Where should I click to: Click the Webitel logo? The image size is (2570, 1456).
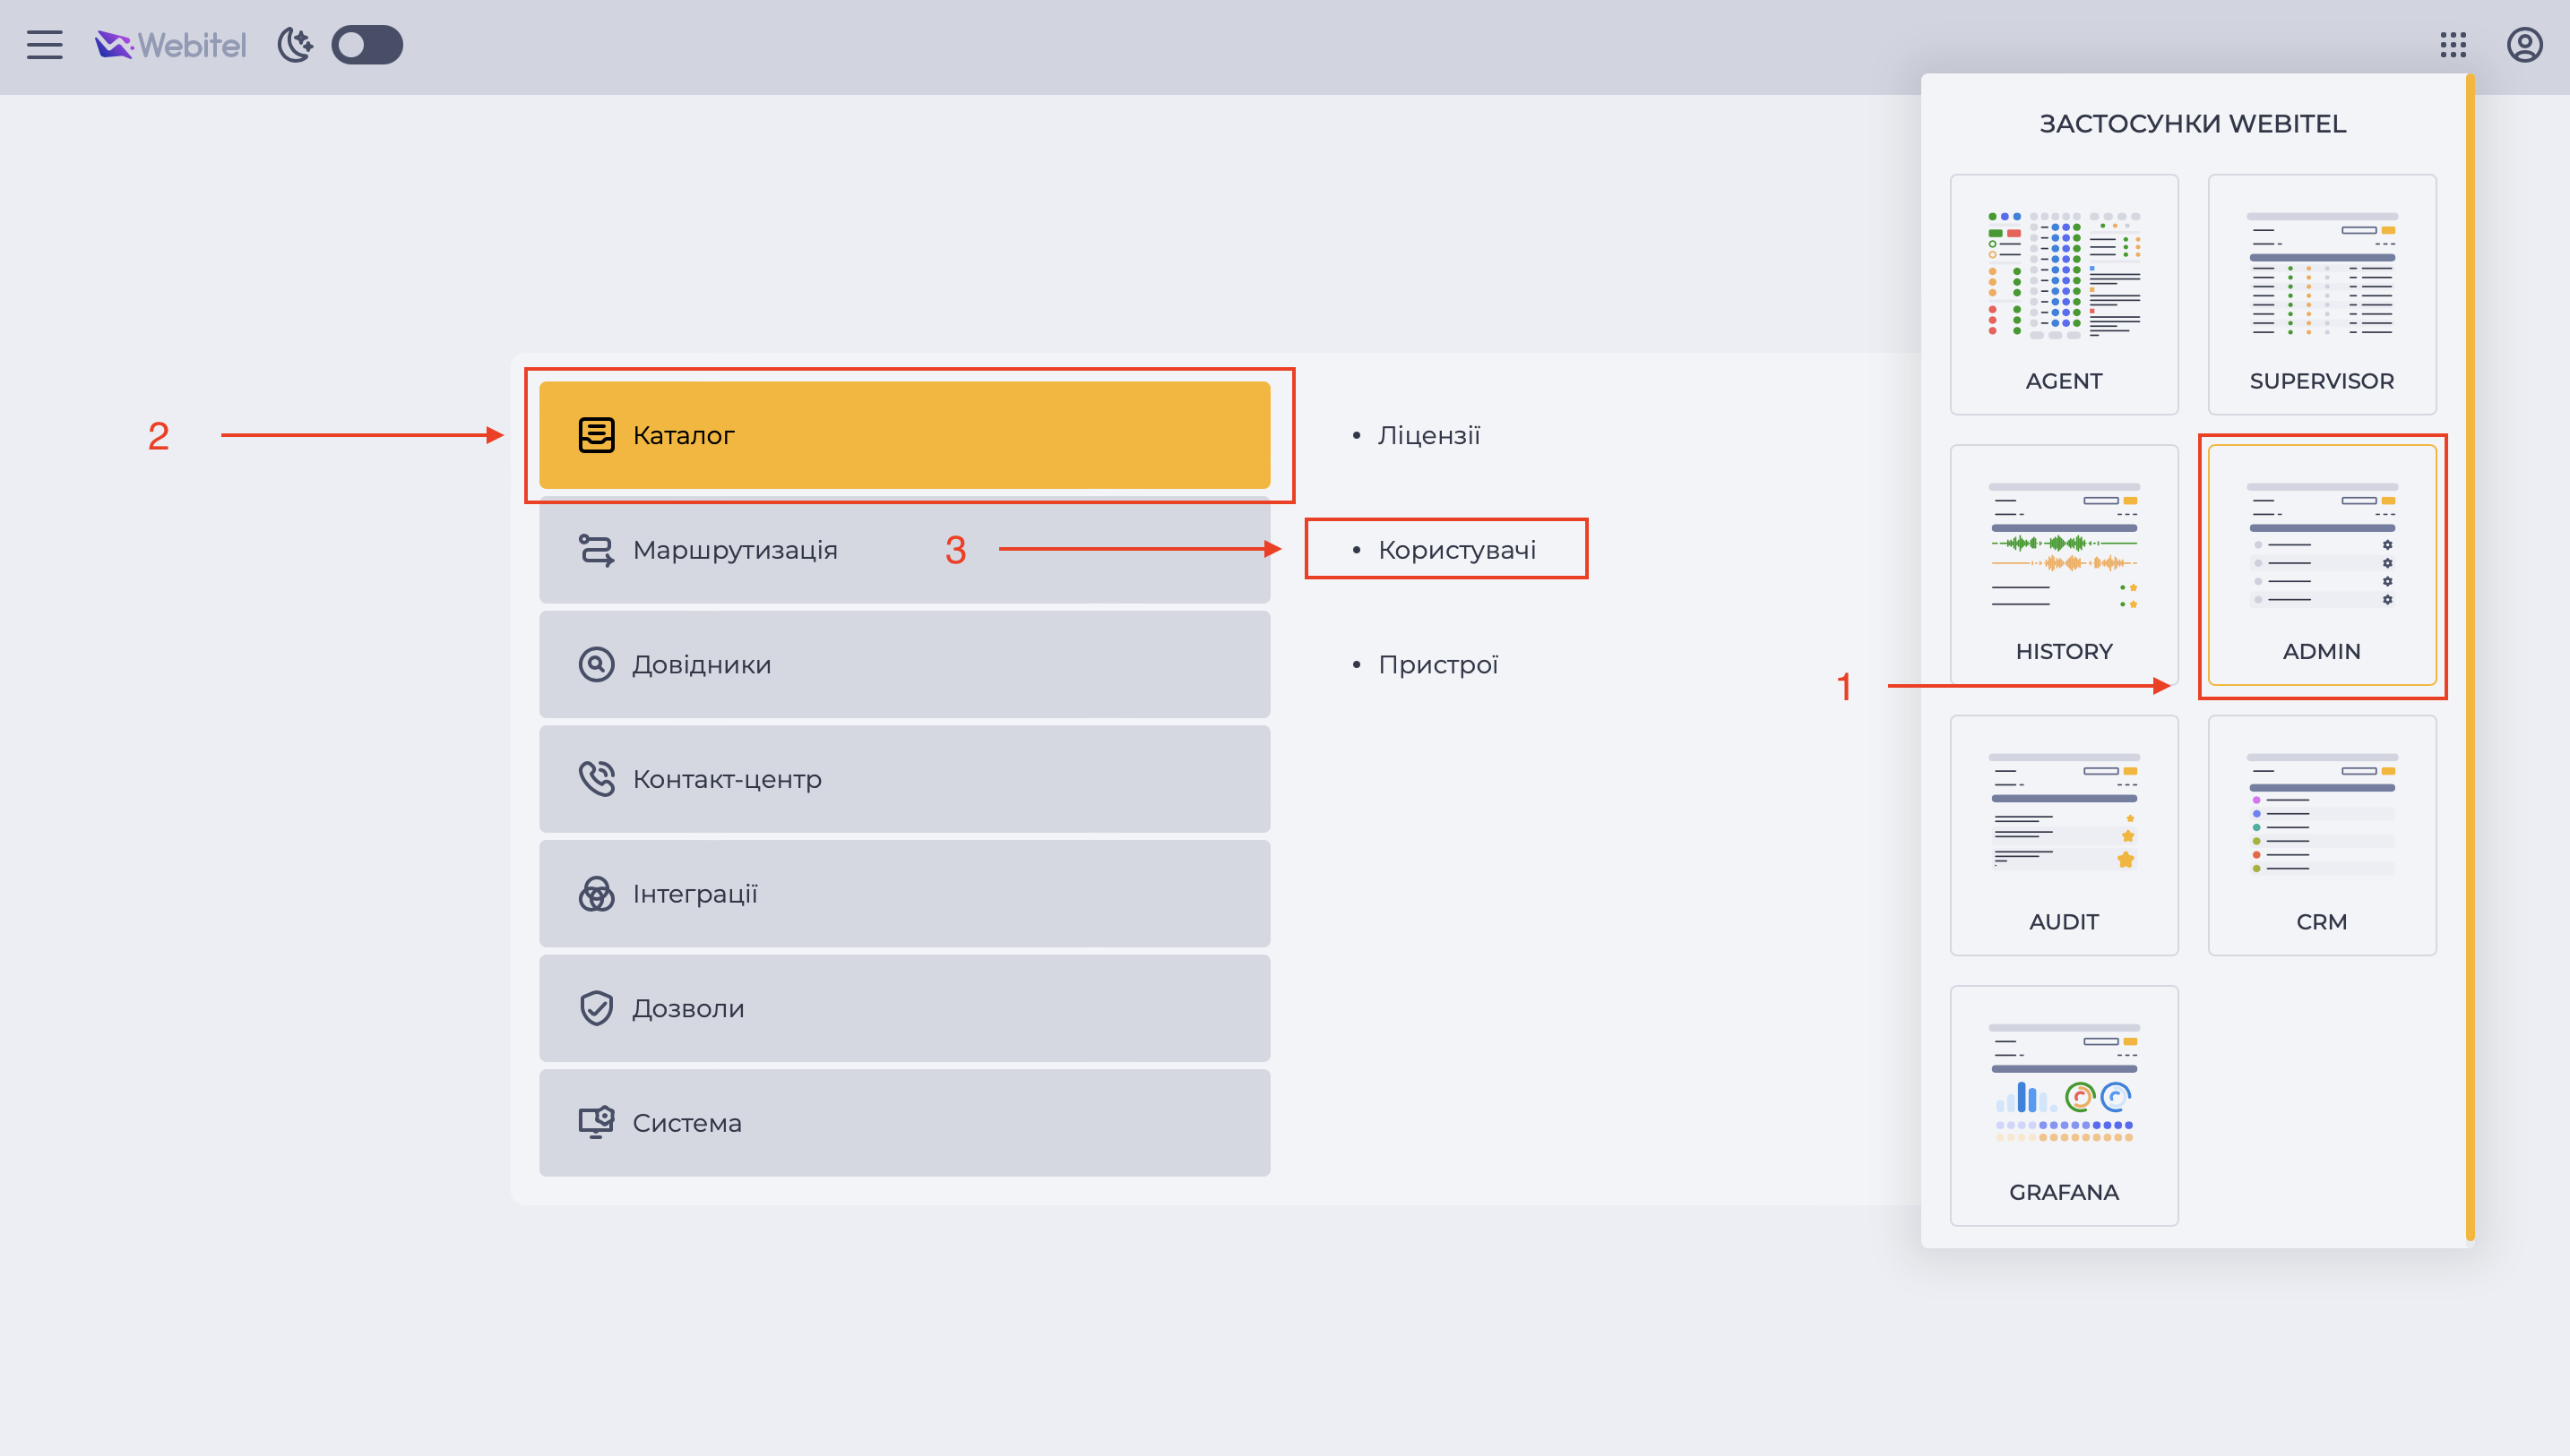170,45
